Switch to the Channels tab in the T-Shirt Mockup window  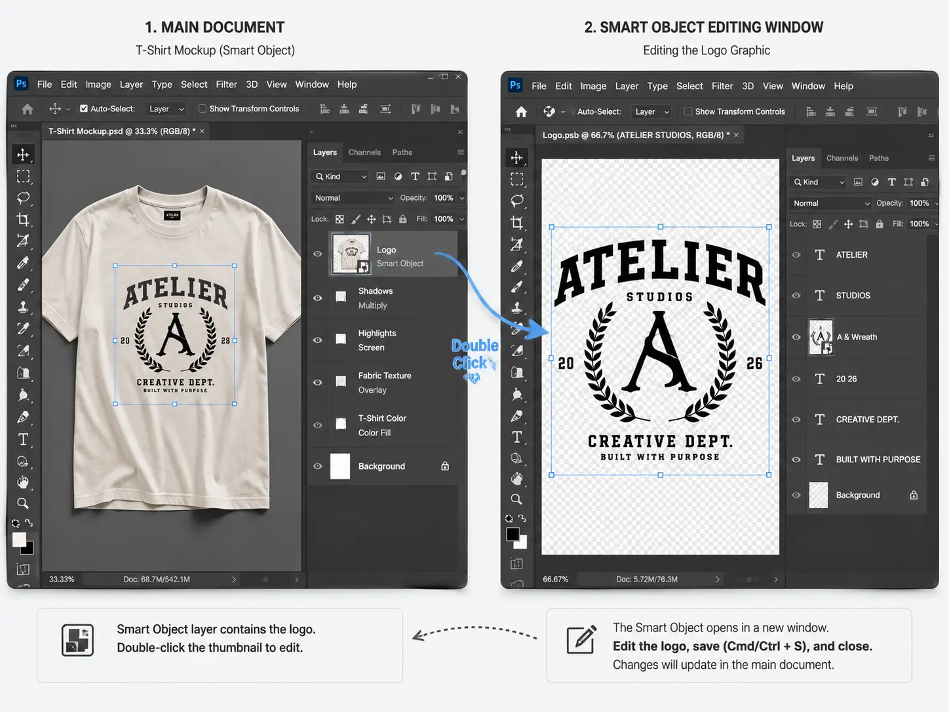click(364, 152)
